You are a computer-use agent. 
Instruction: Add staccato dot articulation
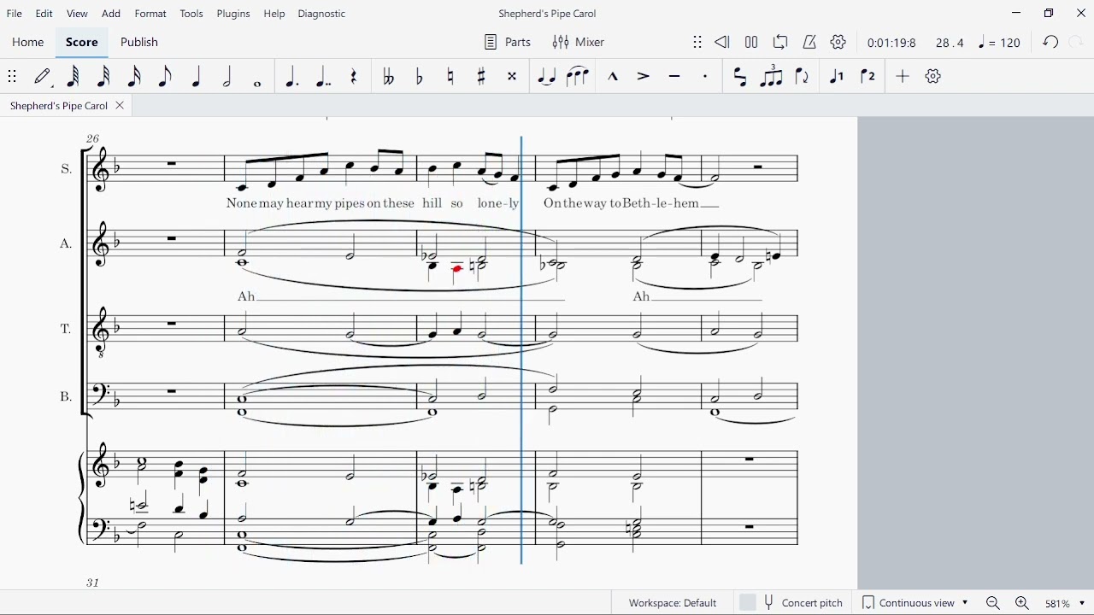(705, 77)
